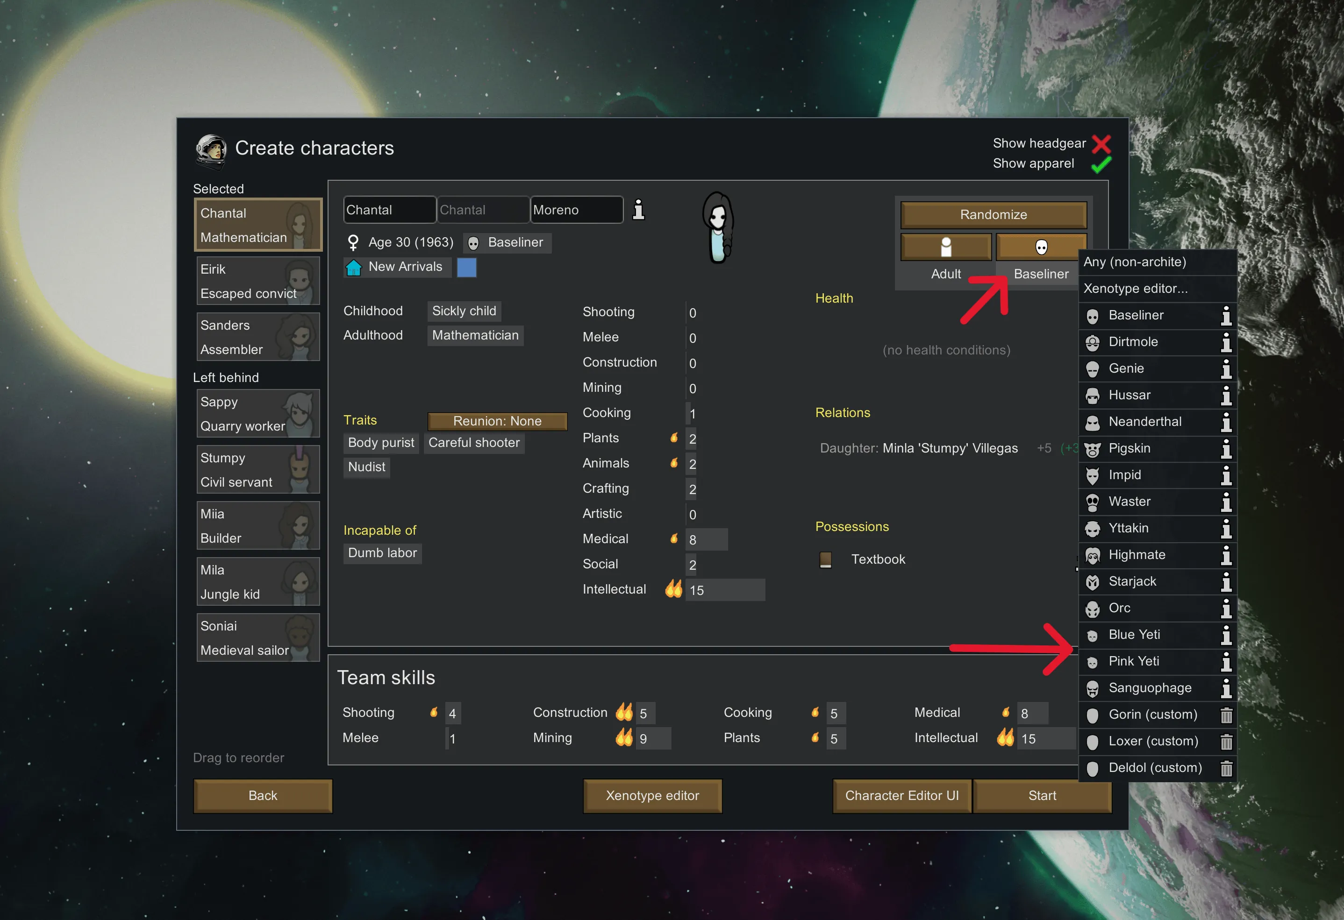Click the Textbook possession icon
The image size is (1344, 920).
pyautogui.click(x=826, y=559)
